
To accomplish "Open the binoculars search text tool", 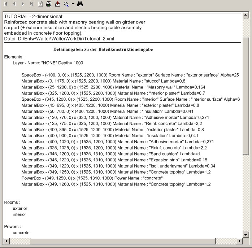I will [80, 4].
